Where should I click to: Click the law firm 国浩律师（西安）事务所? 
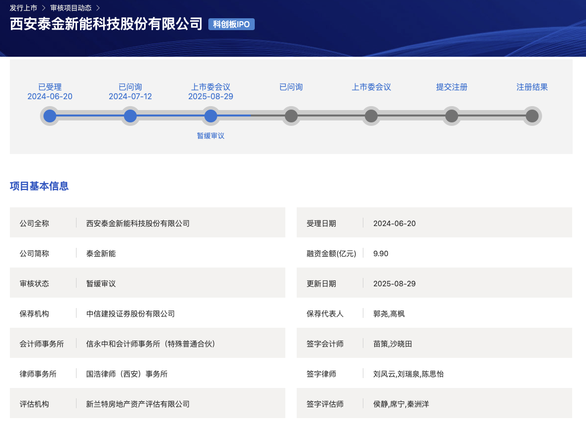coord(127,374)
